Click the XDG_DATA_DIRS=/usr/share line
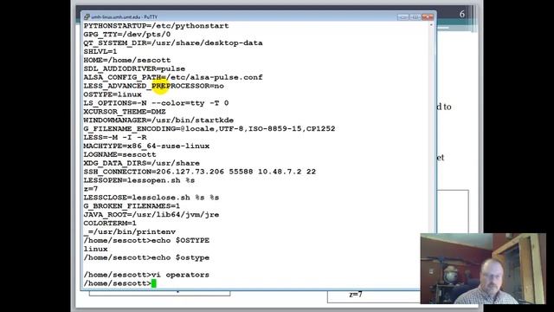Screen dimensions: 554x312 [141, 163]
